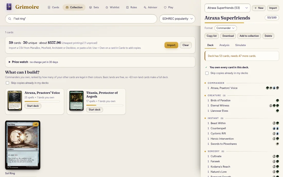Click the plus icon on New button
The height and width of the screenshot is (177, 283).
(255, 8)
